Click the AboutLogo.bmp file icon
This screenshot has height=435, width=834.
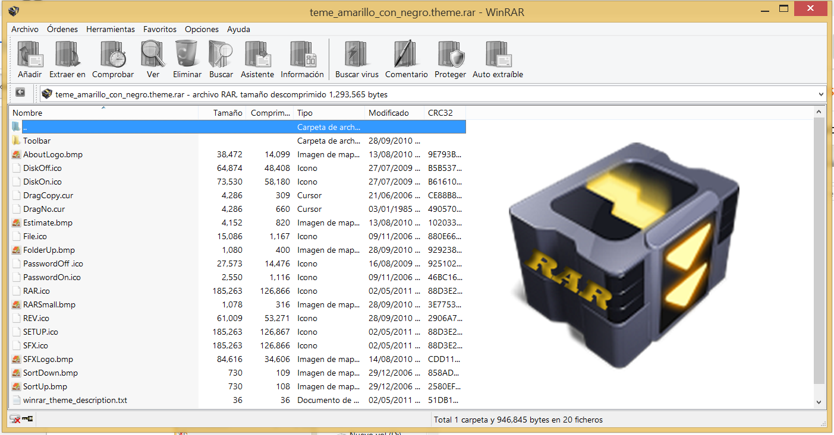(x=16, y=154)
